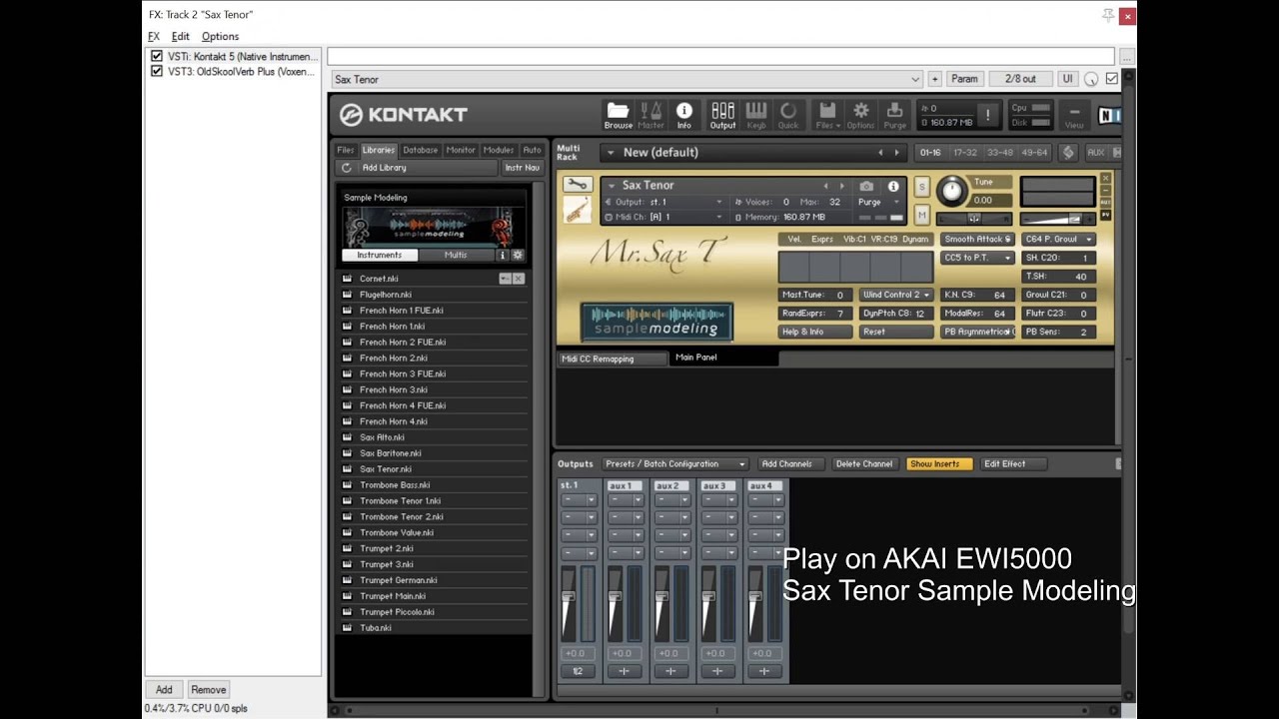Screen dimensions: 1279x719
Task: Show the Keyb on-screen keyboard
Action: click(x=756, y=114)
